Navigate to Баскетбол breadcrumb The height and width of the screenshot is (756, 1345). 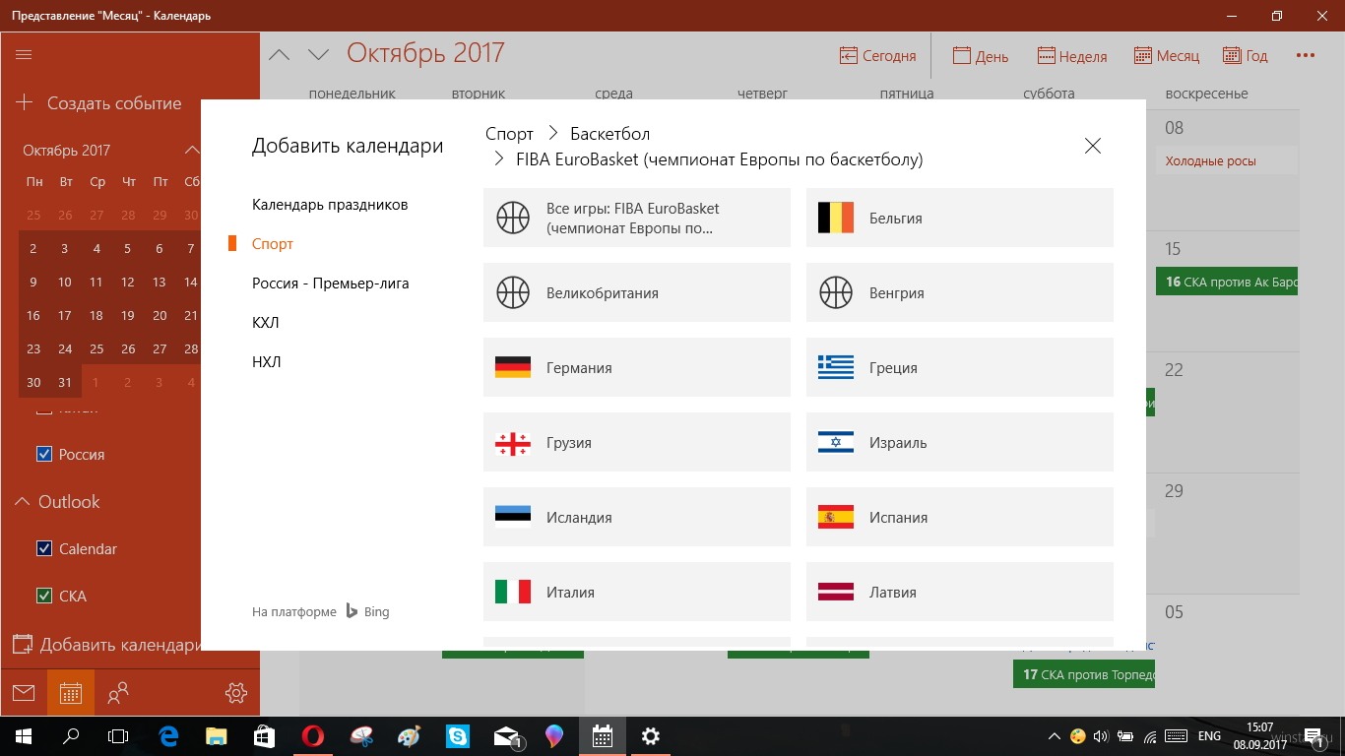[x=610, y=134]
